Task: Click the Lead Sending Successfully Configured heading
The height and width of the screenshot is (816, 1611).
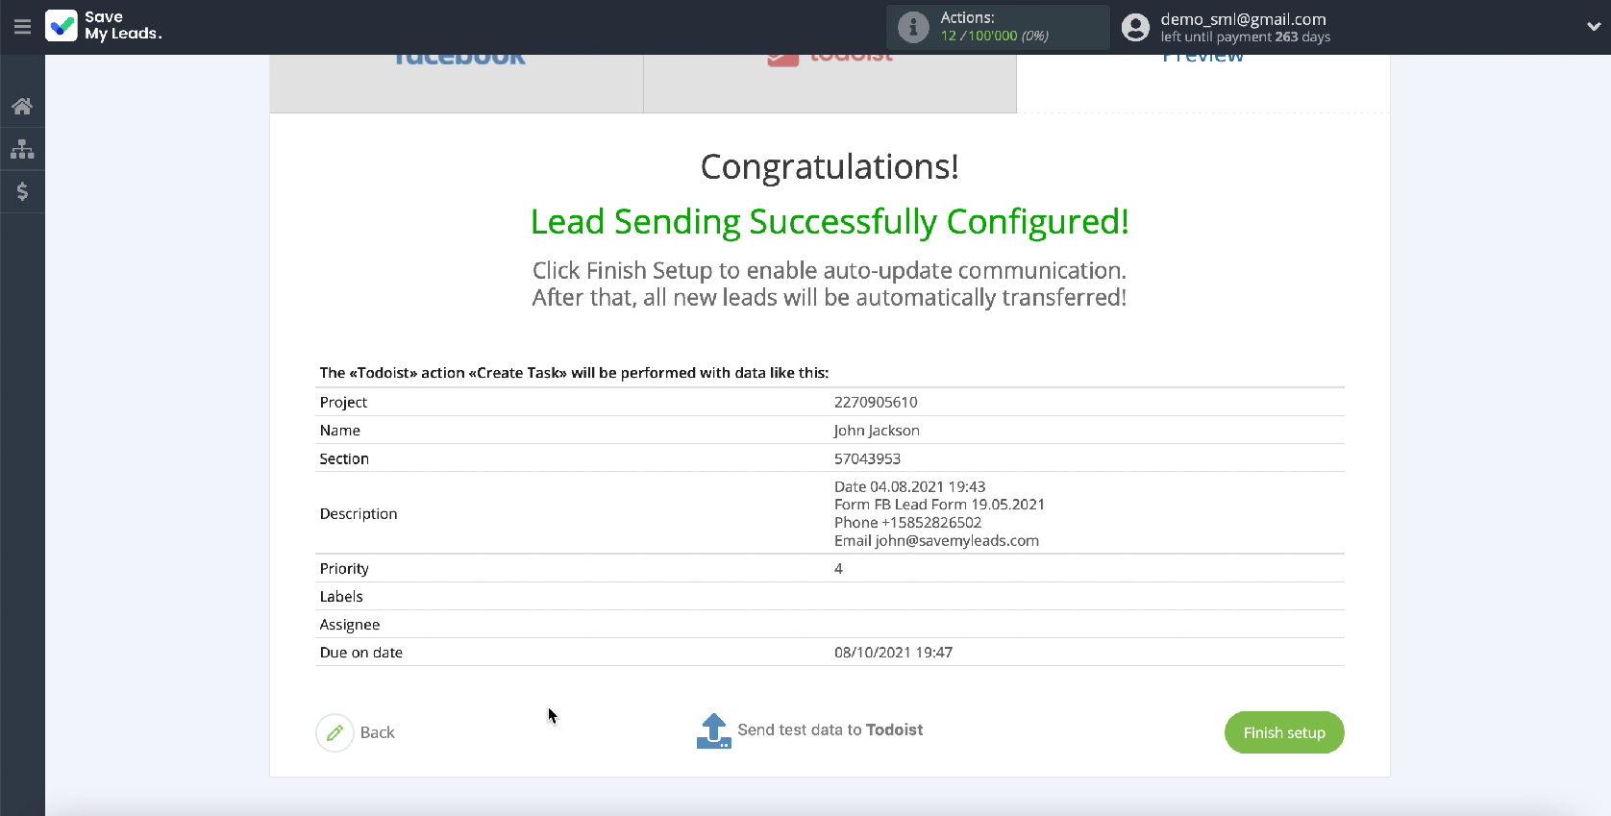Action: [x=830, y=222]
